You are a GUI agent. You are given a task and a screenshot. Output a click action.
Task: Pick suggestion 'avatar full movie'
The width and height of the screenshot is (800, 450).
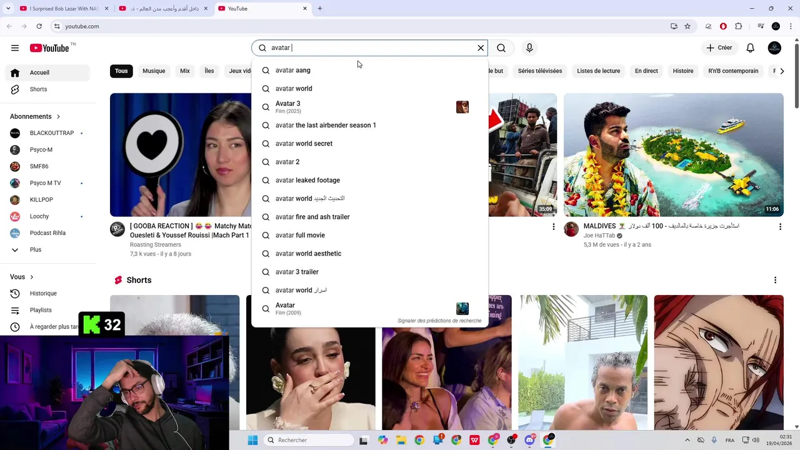(x=369, y=235)
